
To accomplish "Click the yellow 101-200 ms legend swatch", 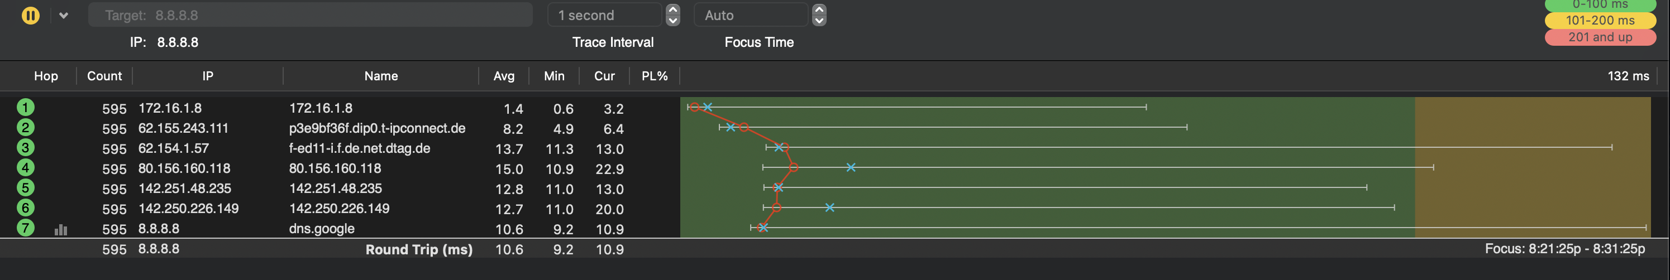I will (x=1599, y=21).
